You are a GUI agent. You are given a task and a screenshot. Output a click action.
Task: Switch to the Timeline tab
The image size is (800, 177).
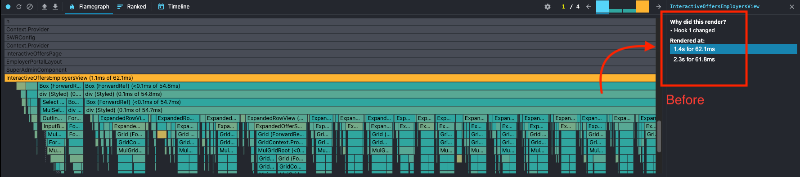point(174,7)
